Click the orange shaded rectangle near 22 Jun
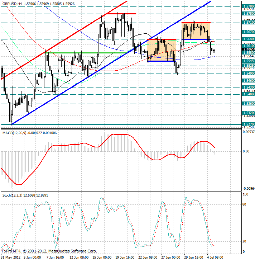Image resolution: width=255 pixels, height=260 pixels. (x=162, y=50)
